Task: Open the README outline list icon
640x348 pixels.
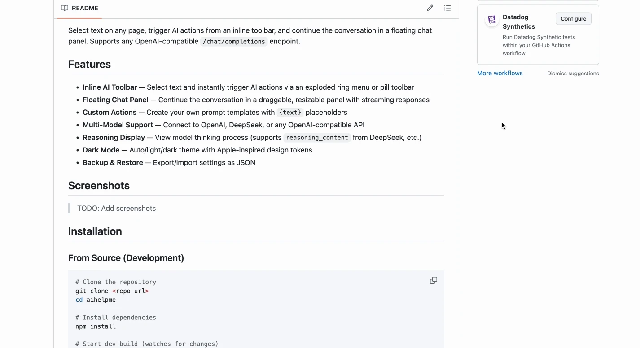Action: coord(447,8)
